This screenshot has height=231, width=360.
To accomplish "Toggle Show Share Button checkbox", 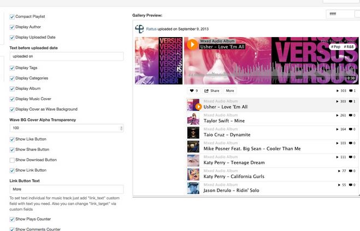I will click(x=12, y=150).
